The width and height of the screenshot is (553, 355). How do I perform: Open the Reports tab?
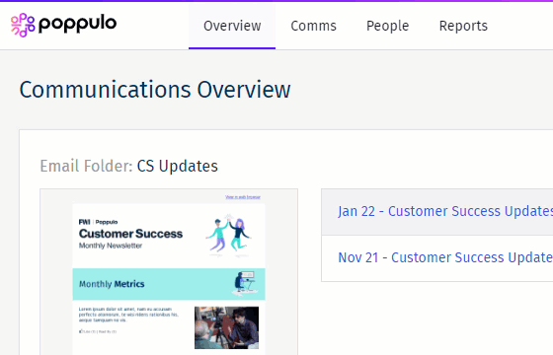click(463, 26)
